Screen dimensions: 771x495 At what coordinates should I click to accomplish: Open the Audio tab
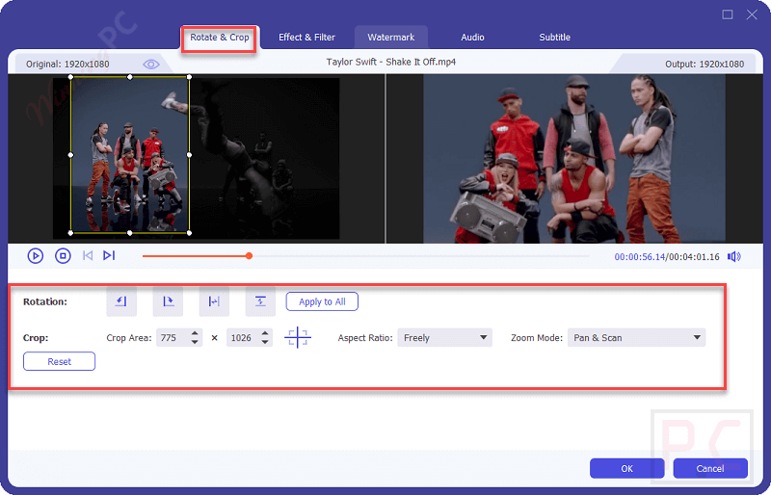pyautogui.click(x=472, y=38)
